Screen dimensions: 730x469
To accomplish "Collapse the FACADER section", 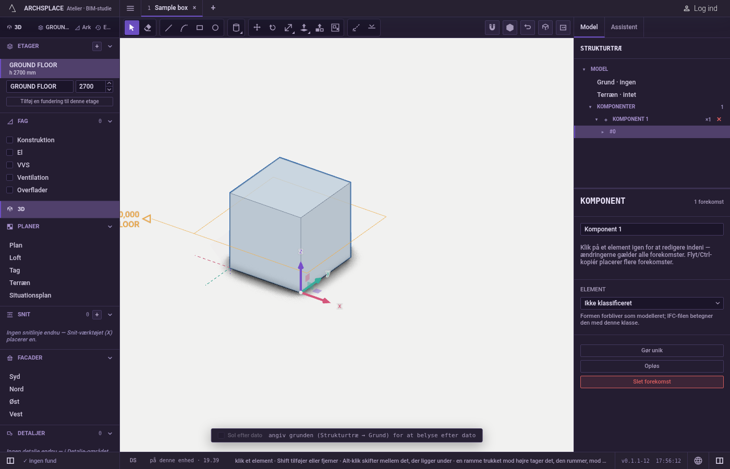I will click(x=110, y=358).
